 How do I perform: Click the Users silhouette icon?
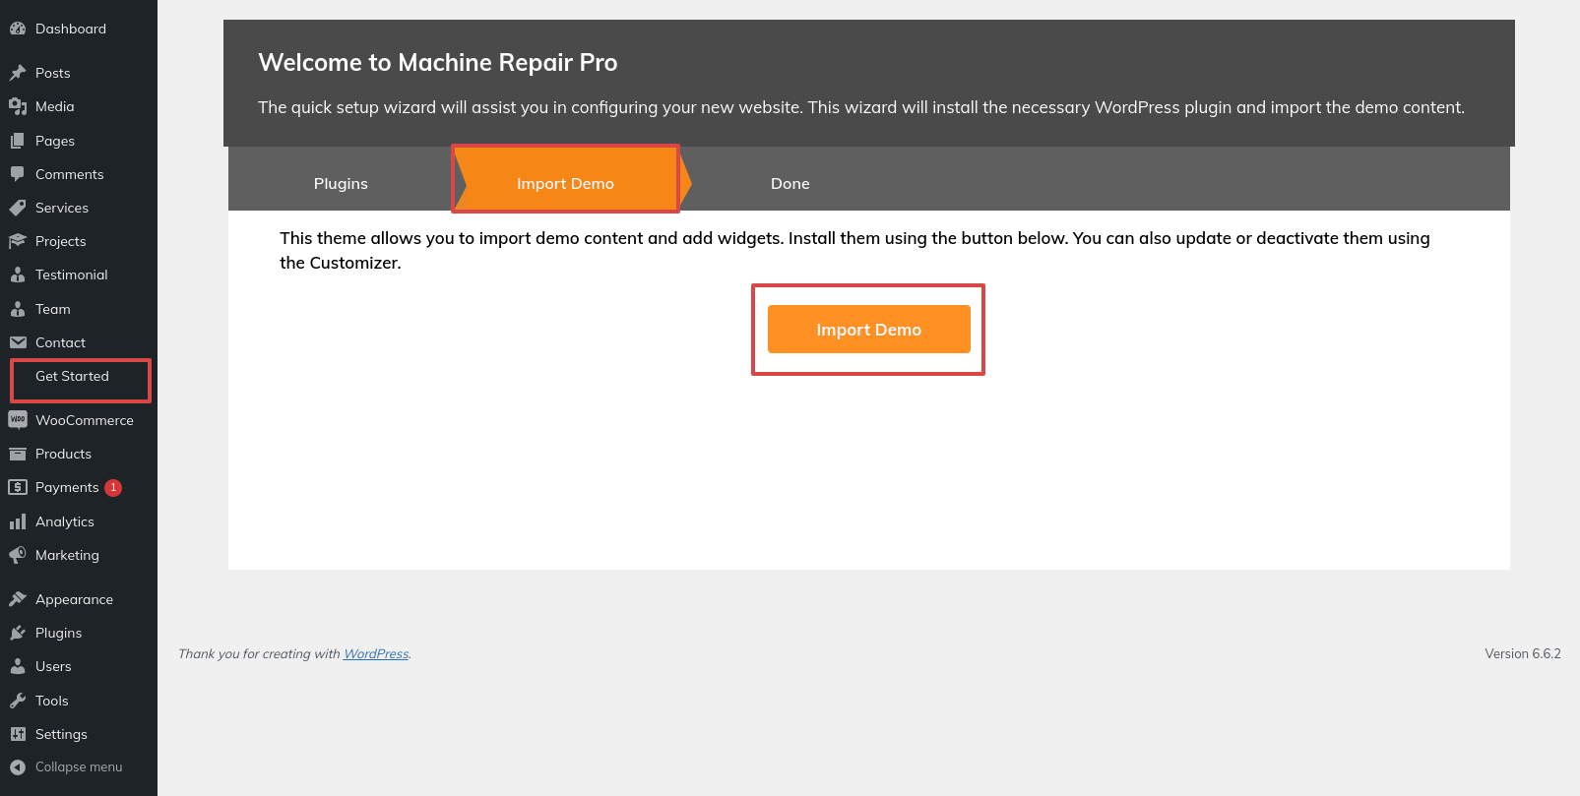18,666
